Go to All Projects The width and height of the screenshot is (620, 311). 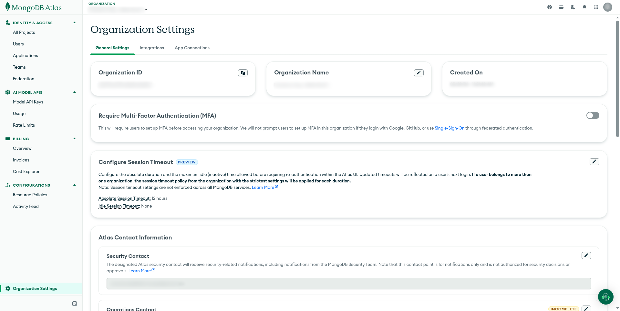tap(24, 32)
